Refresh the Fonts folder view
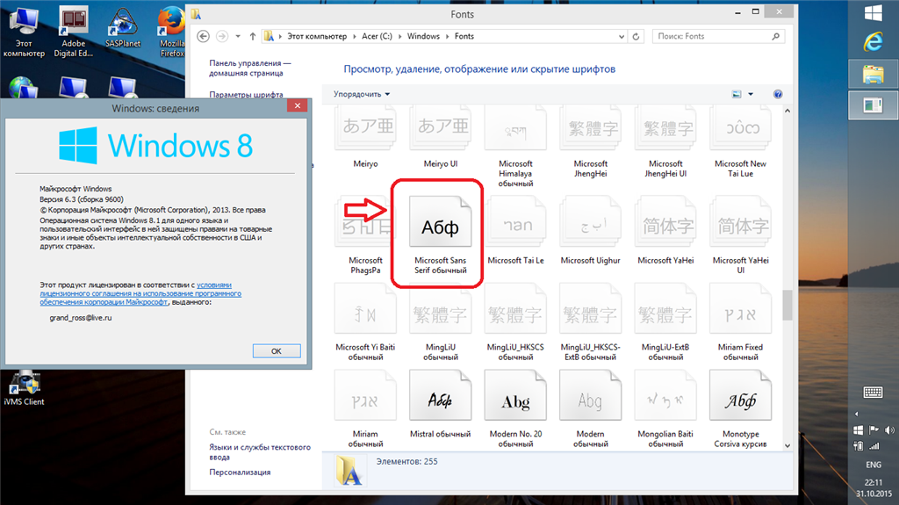The height and width of the screenshot is (505, 899). [x=636, y=36]
